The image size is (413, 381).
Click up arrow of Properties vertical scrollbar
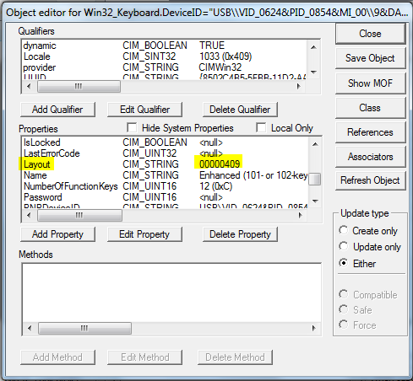315,144
